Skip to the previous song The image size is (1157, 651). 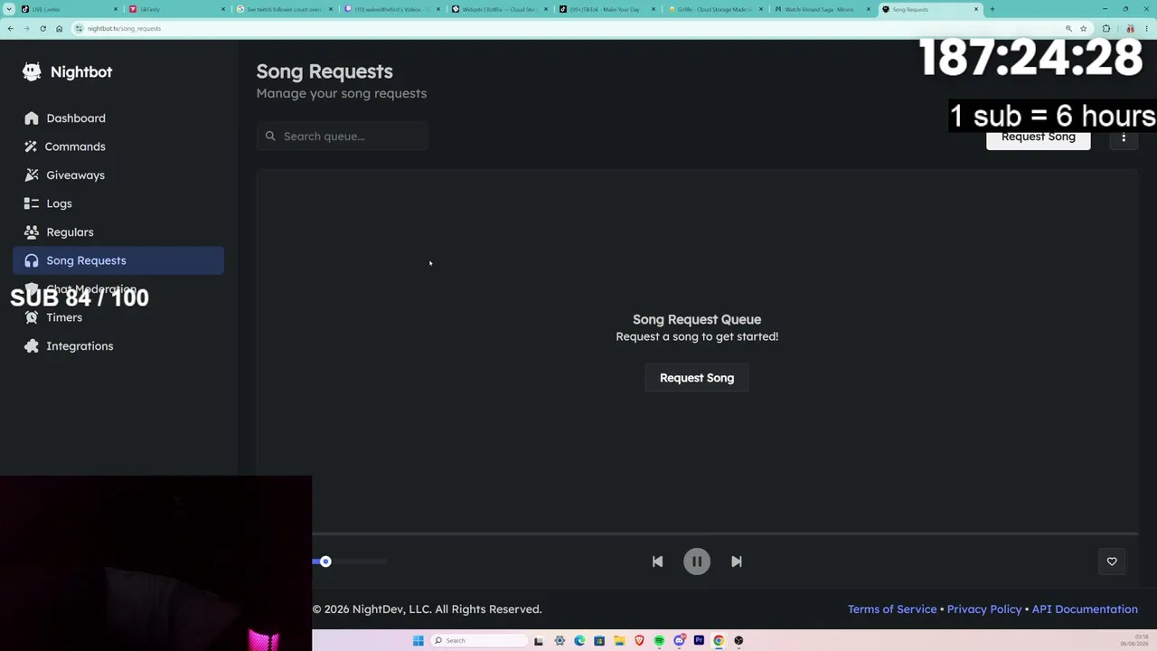coord(657,561)
